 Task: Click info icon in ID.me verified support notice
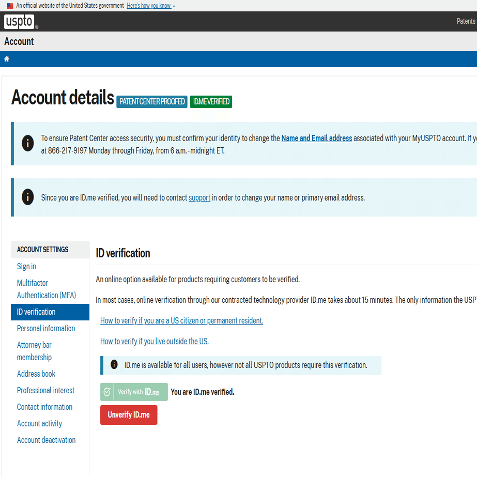point(28,197)
